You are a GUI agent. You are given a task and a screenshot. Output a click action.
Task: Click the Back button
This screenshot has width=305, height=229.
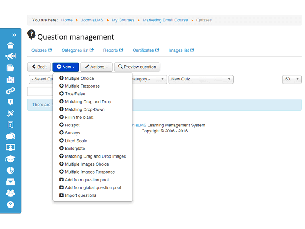39,67
